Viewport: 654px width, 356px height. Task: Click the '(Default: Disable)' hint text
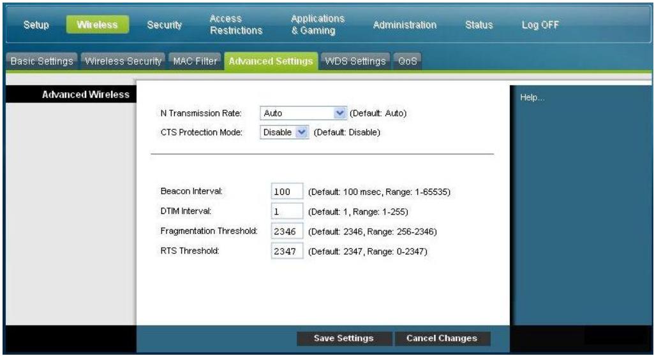pyautogui.click(x=347, y=132)
